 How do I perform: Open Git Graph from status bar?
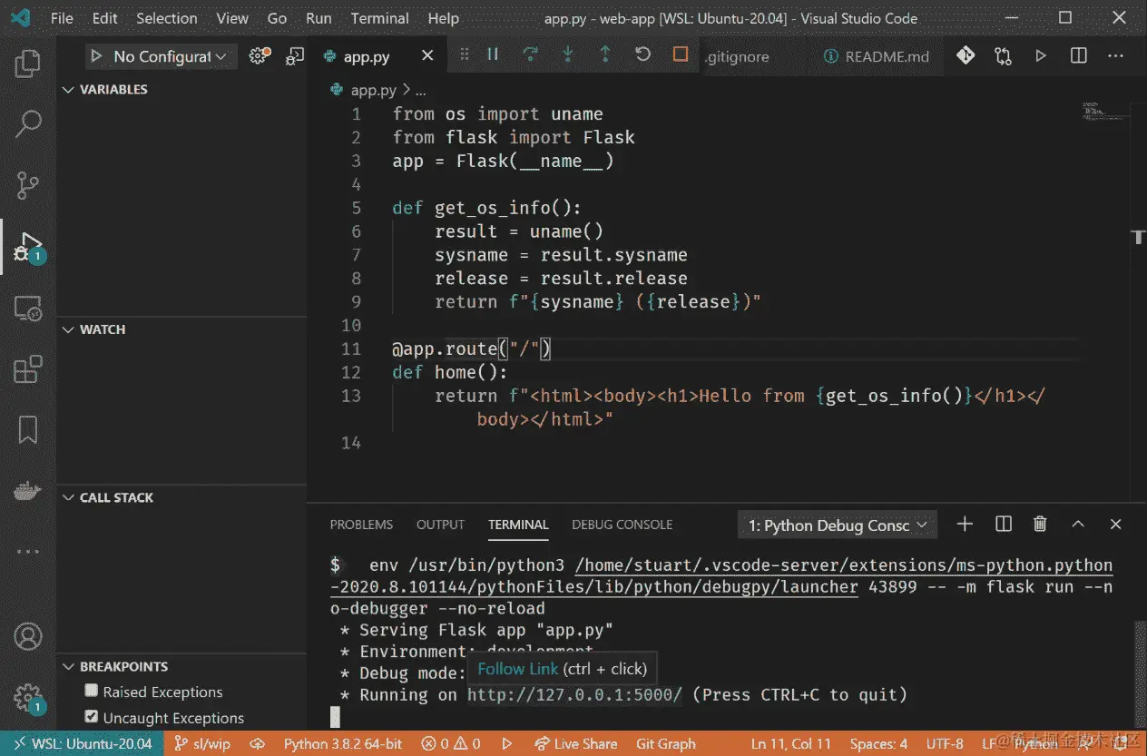coord(665,743)
